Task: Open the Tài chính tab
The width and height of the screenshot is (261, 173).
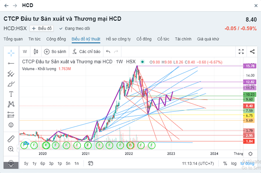Action: pyautogui.click(x=183, y=39)
